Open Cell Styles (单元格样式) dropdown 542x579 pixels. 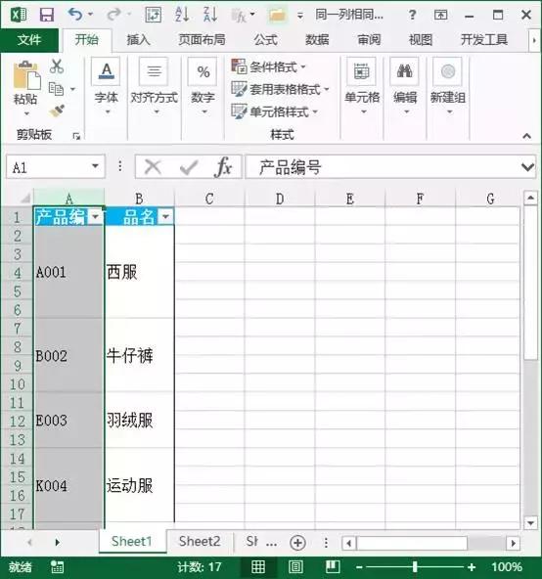click(x=274, y=111)
